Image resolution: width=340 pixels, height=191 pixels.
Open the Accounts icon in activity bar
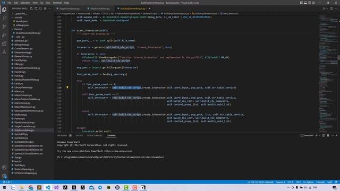(x=4, y=167)
